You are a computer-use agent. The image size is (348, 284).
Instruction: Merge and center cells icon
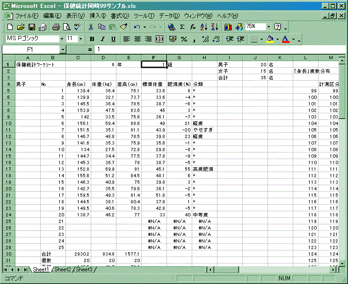pyautogui.click(x=159, y=39)
